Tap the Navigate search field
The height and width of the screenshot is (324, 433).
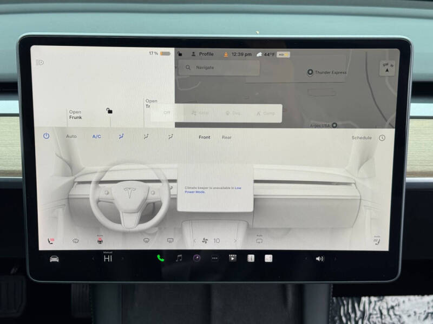[219, 67]
